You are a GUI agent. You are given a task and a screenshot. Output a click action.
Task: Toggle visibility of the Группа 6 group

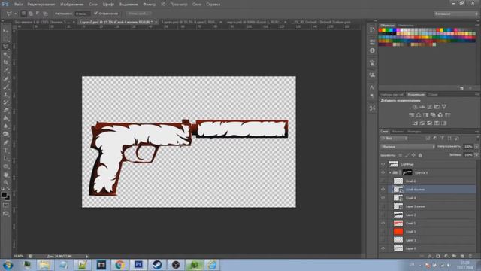383,172
